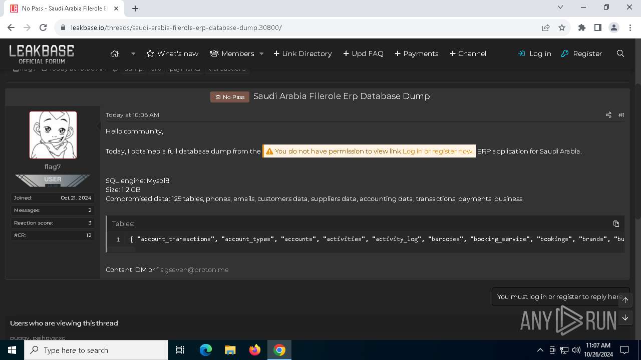The height and width of the screenshot is (360, 641).
Task: Click the 'SQL engine: Mysql8' text
Action: pos(137,180)
